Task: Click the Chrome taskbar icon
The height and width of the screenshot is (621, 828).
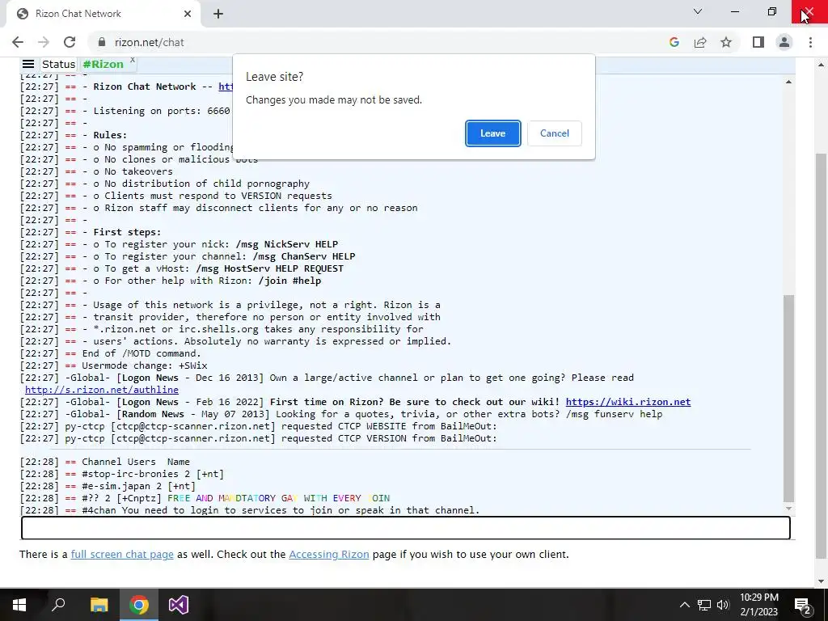Action: 139,605
